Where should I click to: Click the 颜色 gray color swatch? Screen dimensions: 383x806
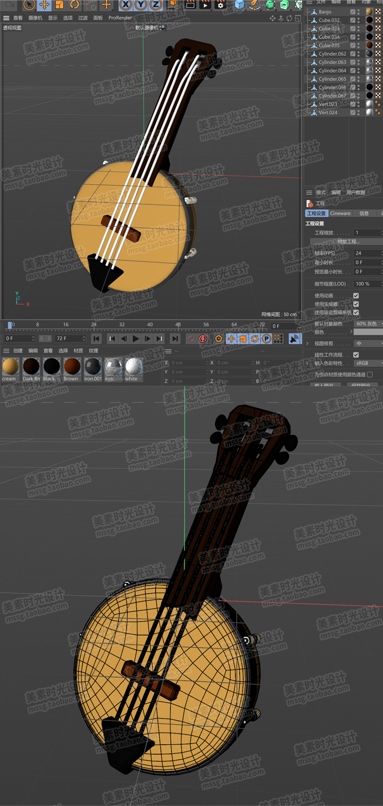pyautogui.click(x=368, y=332)
